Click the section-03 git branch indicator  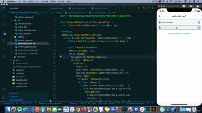pos(8,103)
